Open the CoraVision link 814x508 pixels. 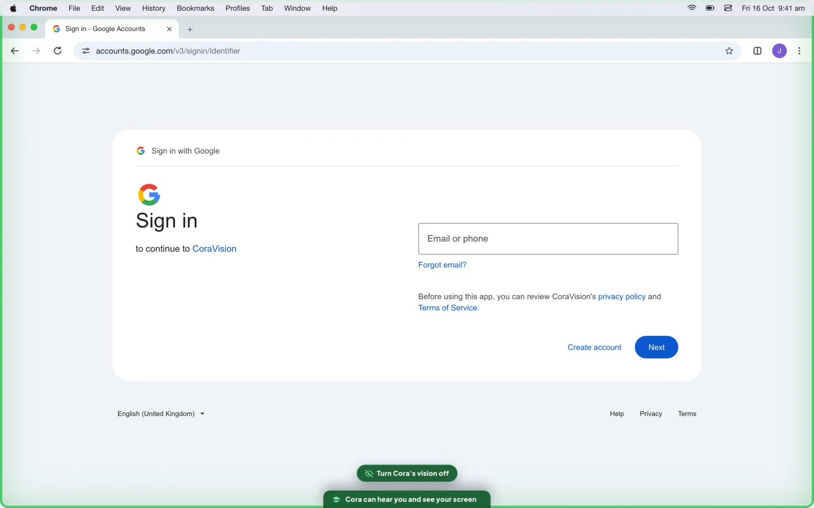coord(214,249)
